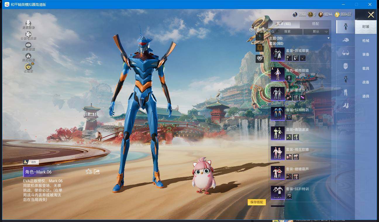The image size is (379, 222).
Task: Choose the character-figure subcategory icon above pants
Action: click(x=346, y=79)
